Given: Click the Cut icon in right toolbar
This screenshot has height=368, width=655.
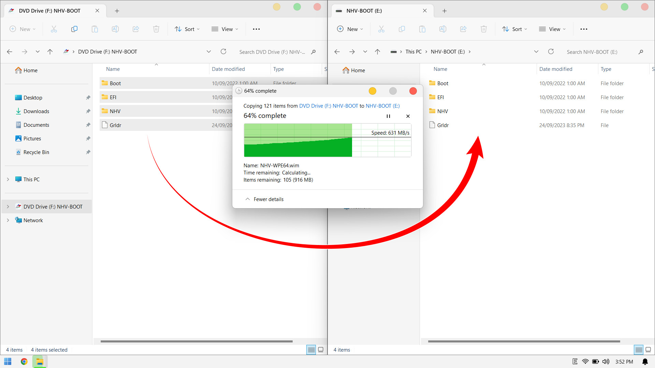Looking at the screenshot, I should 381,29.
